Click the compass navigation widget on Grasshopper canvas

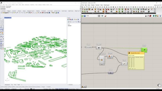coord(159,85)
